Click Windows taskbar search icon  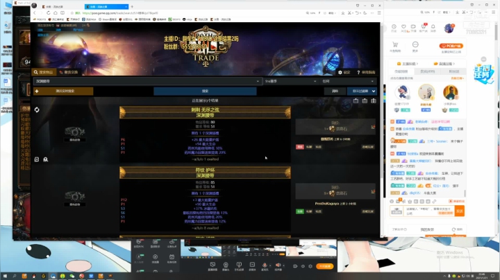(15, 276)
